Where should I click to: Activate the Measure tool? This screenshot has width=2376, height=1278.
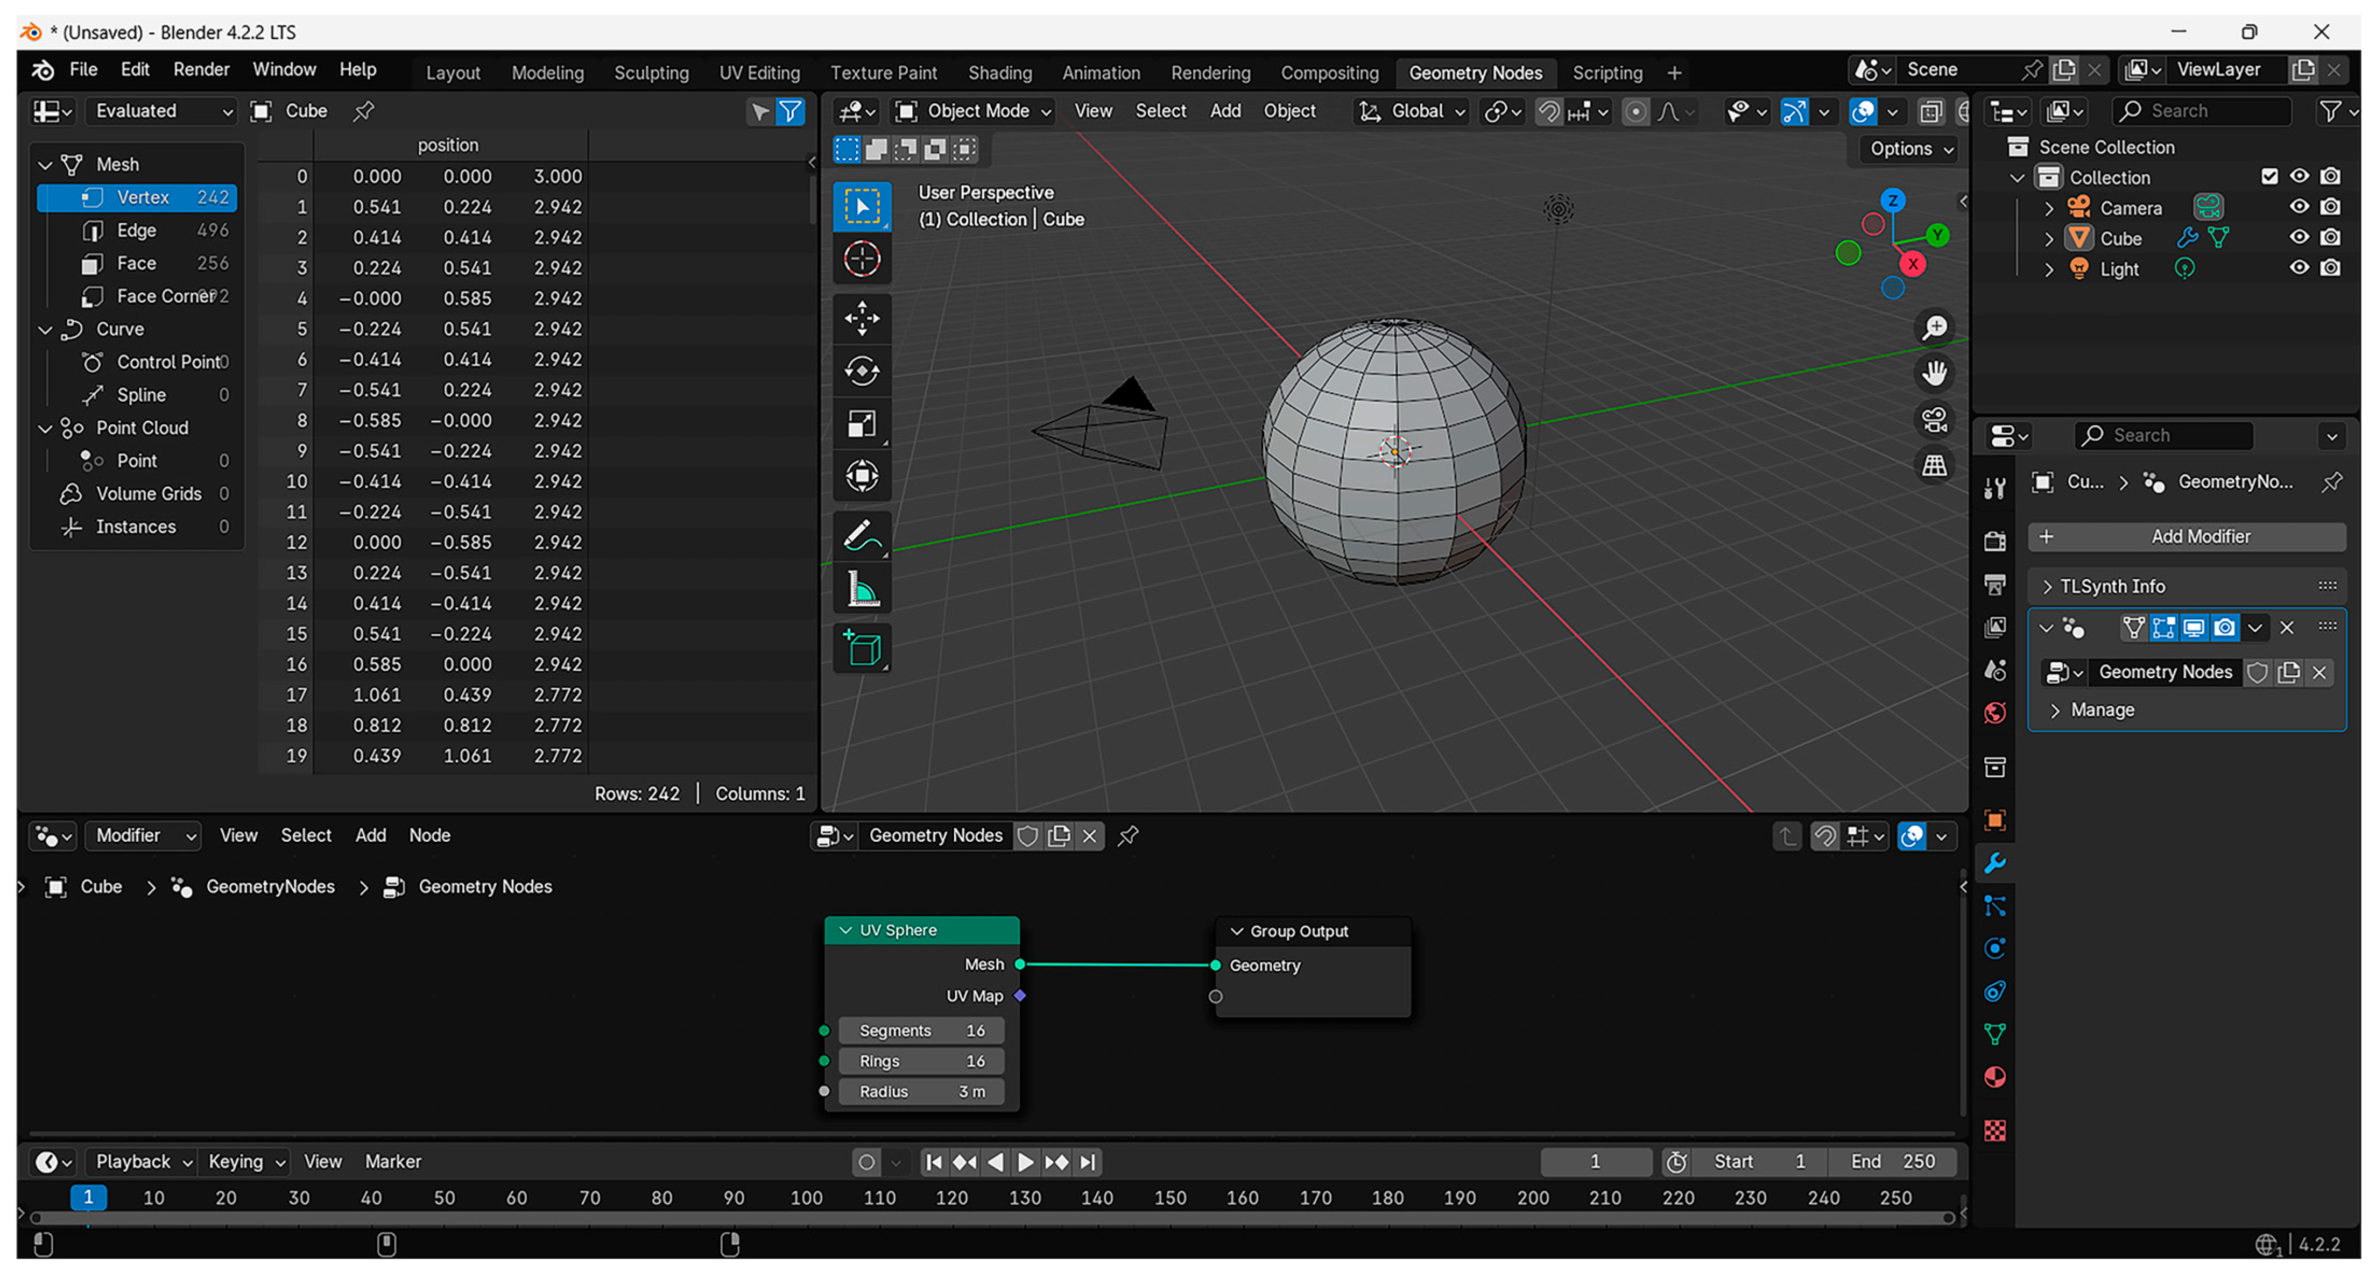coord(862,589)
